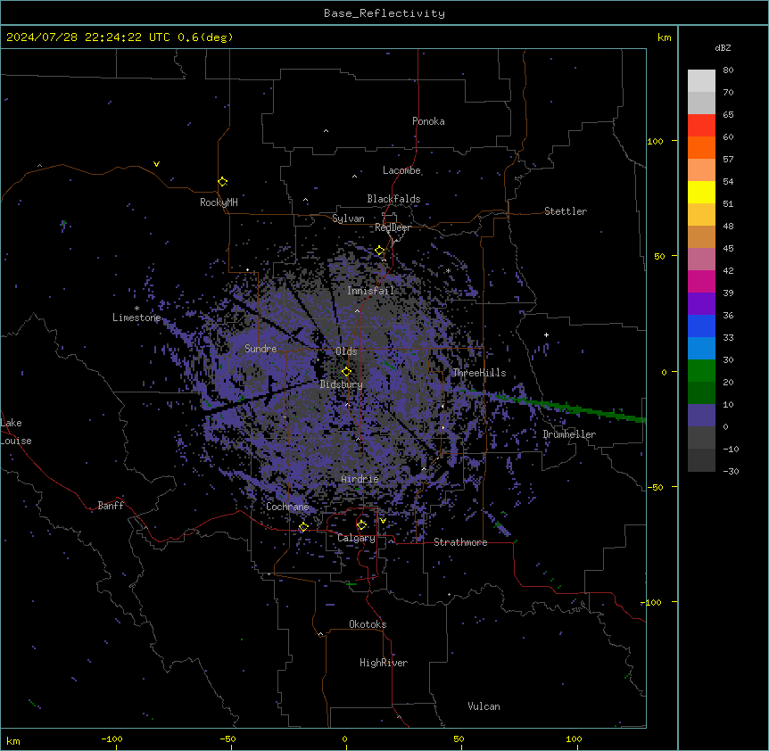
Task: Select the bright green 20-30 dBZ legend swatch
Action: pos(701,371)
